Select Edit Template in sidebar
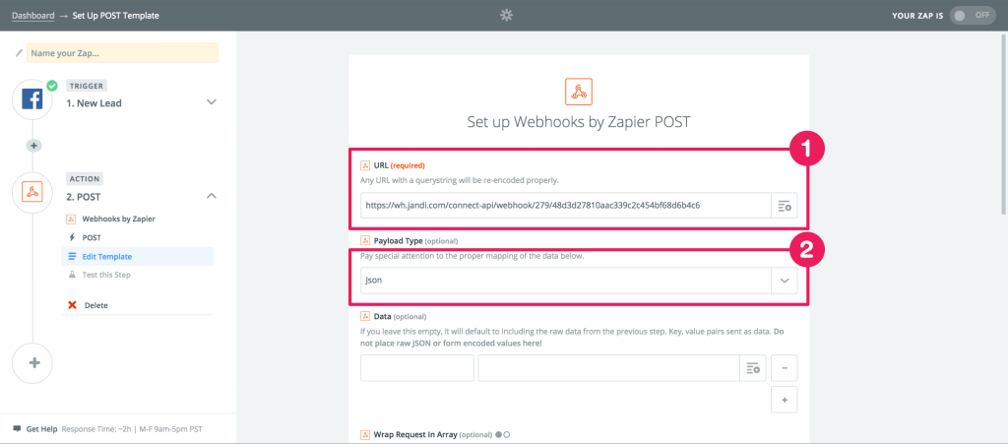 (x=106, y=257)
